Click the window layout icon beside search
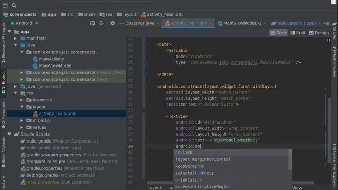Screen dimensions: 338x190 tap(5, 6)
